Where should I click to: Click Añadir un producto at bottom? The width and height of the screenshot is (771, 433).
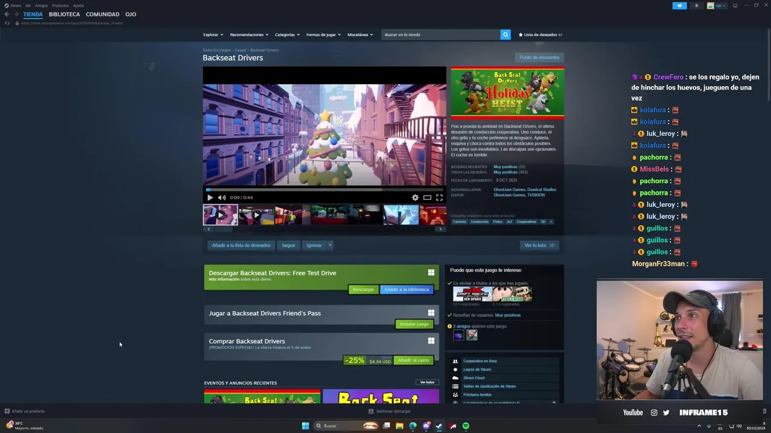tap(25, 411)
